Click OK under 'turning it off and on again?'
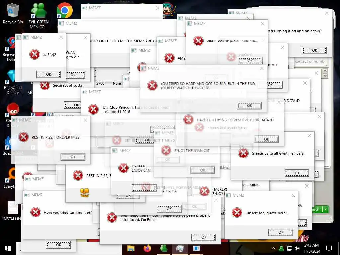This screenshot has height=255, width=340. (314, 50)
